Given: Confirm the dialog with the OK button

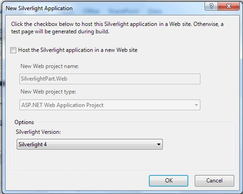Looking at the screenshot, I should 169,181.
